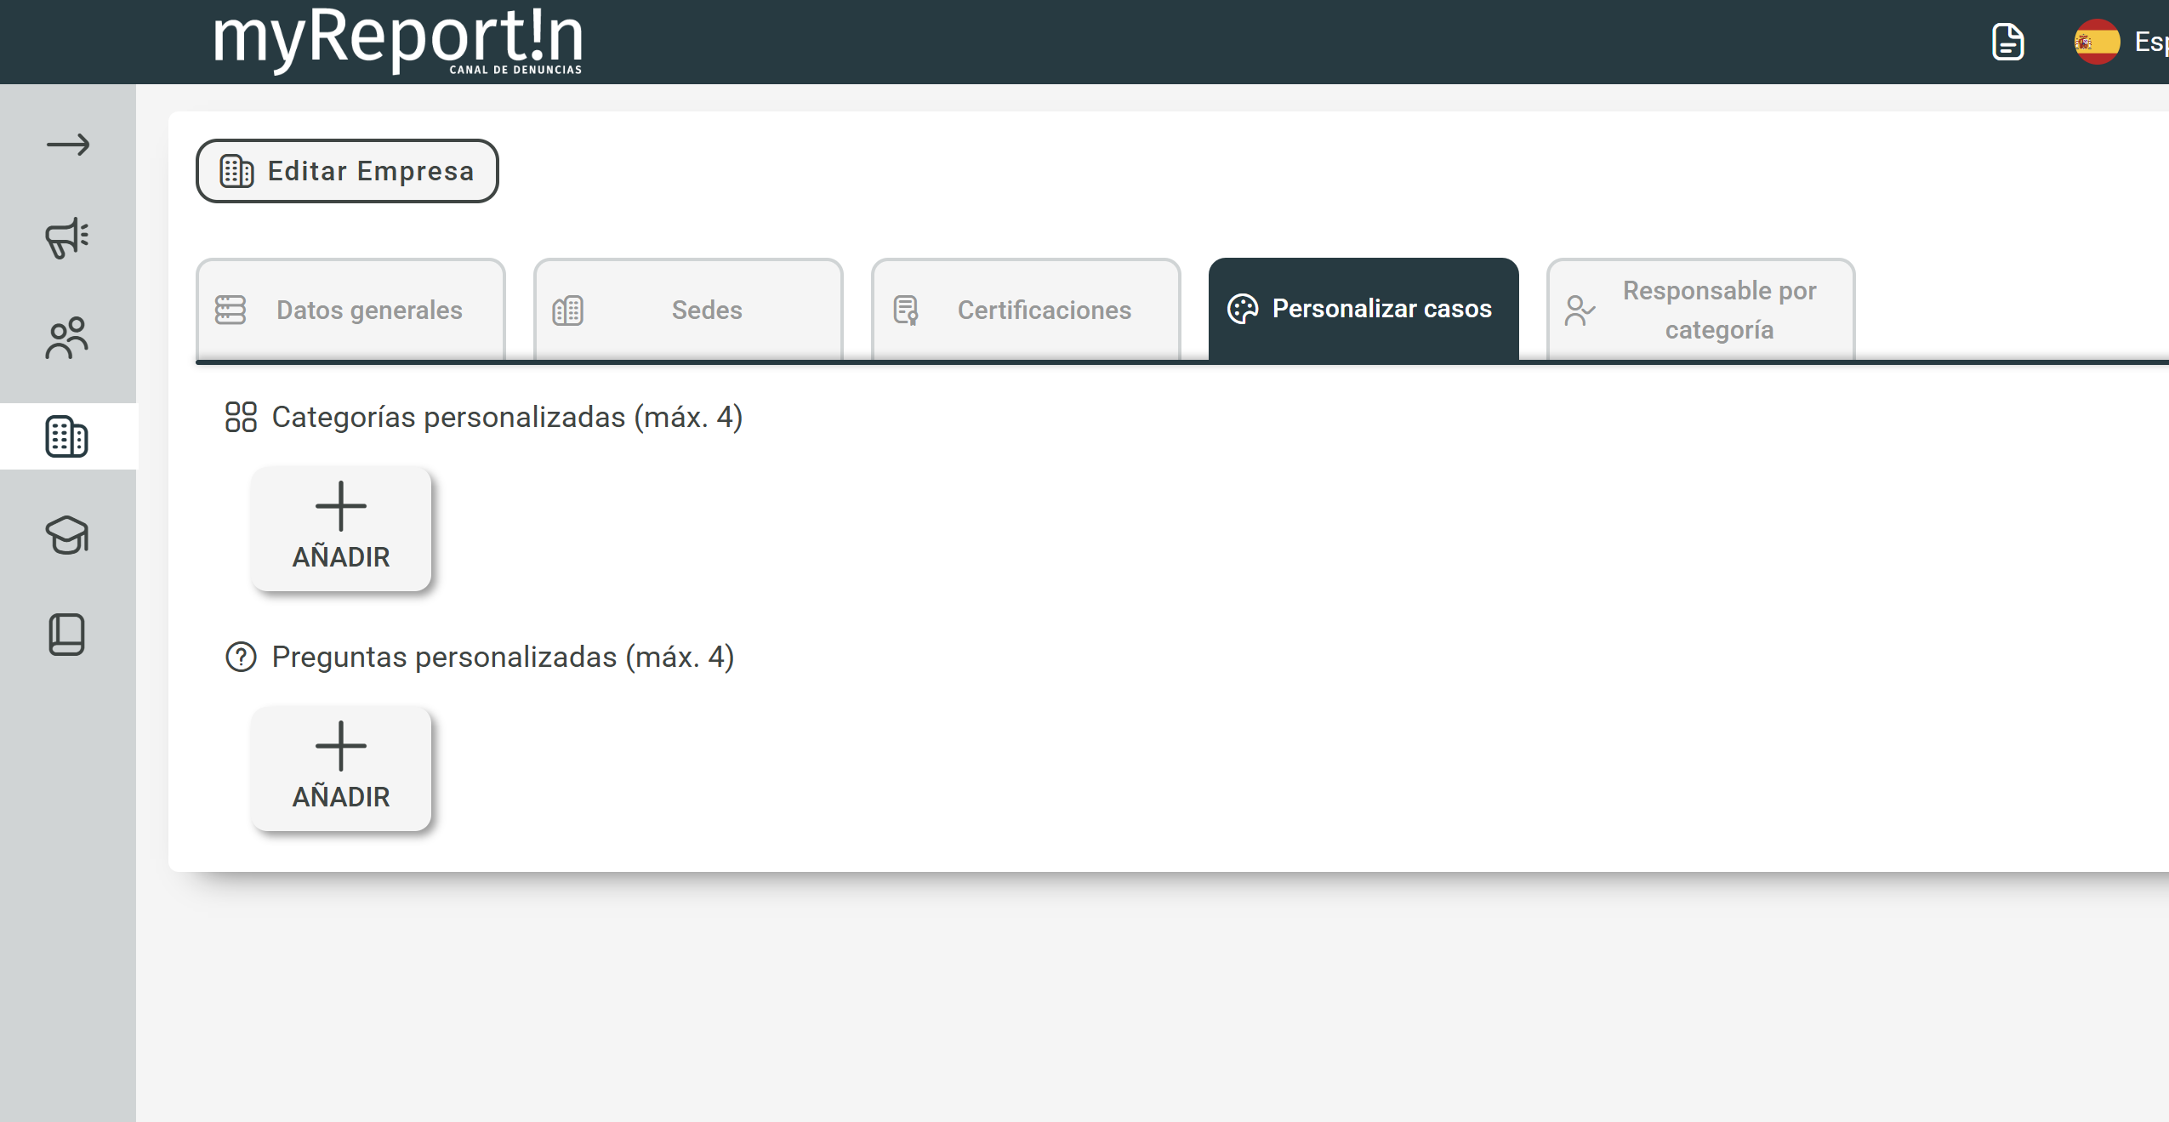Click the Editar Empresa button

(347, 171)
